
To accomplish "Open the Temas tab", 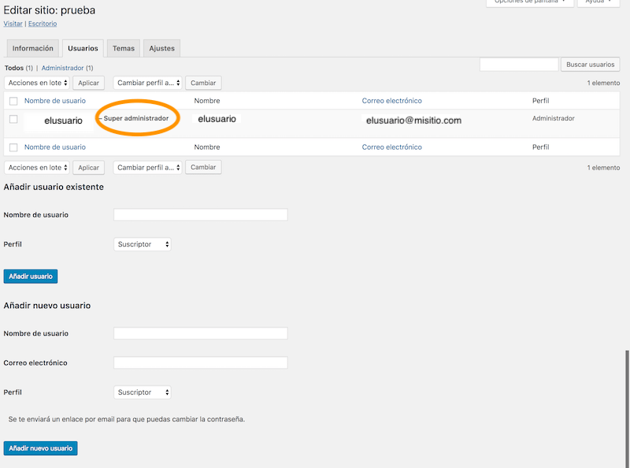I will (124, 48).
